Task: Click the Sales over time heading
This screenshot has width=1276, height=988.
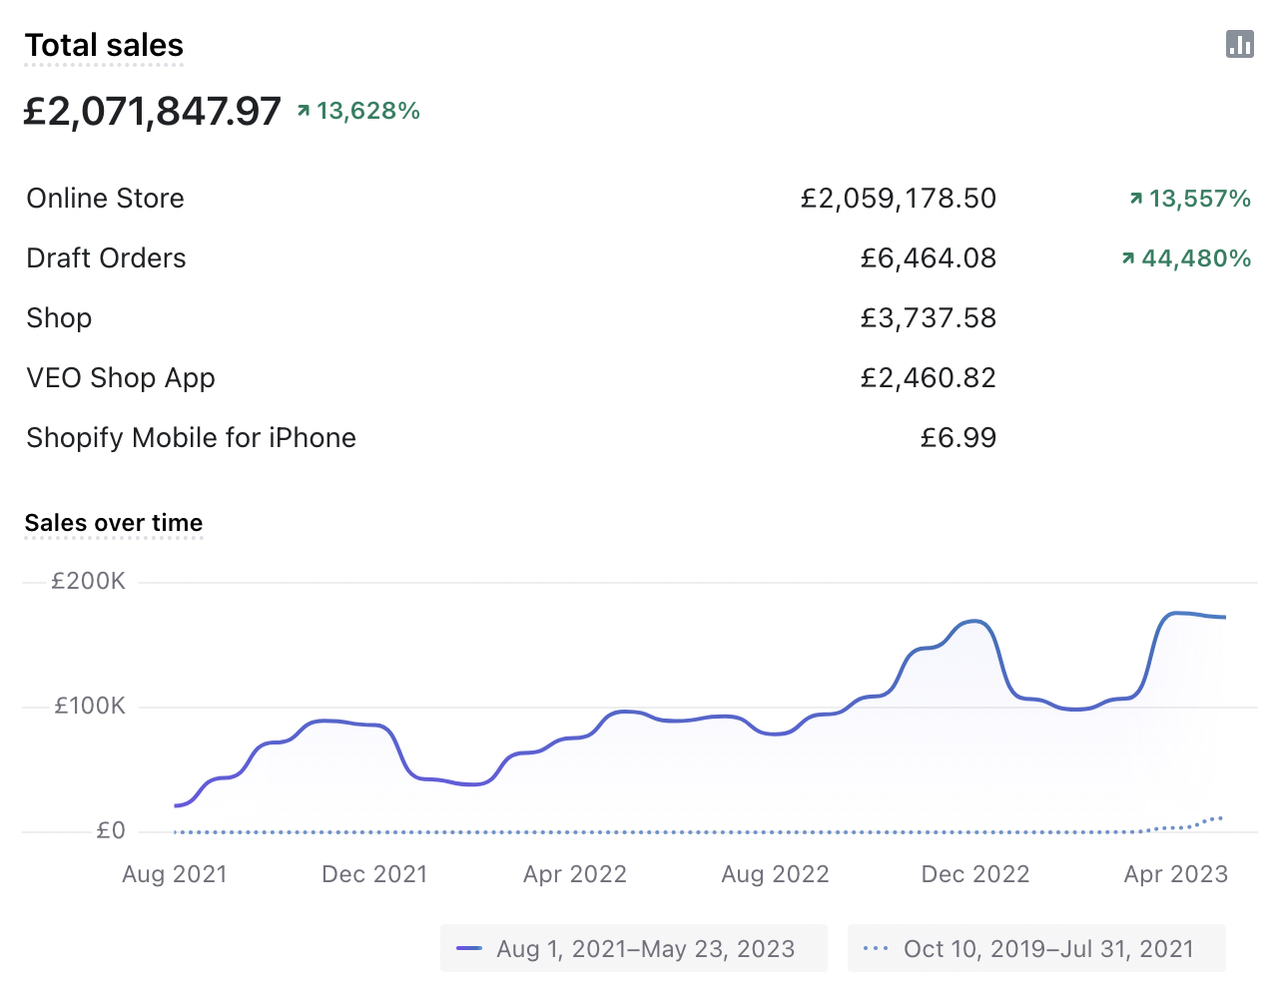Action: click(114, 523)
